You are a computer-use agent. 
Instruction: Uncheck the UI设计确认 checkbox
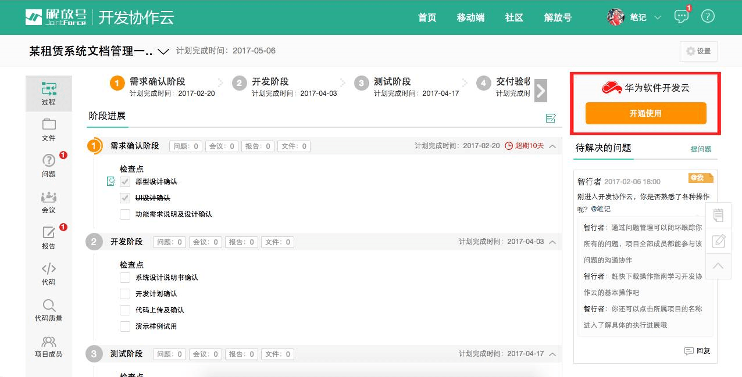[125, 198]
